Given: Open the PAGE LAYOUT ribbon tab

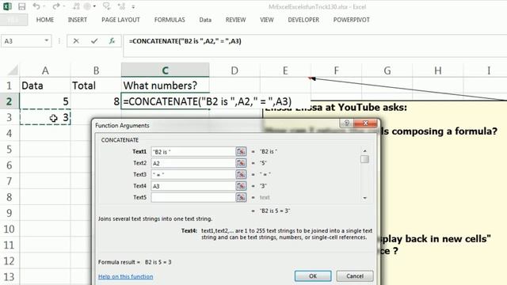Looking at the screenshot, I should coord(120,20).
